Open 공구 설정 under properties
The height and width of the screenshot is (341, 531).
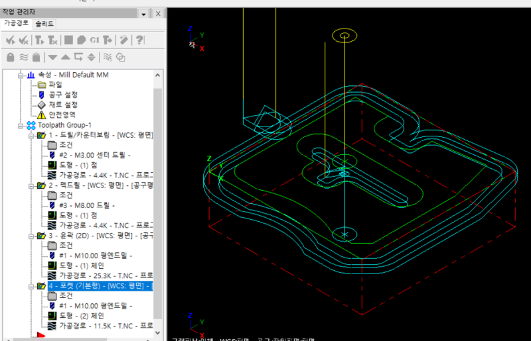click(x=64, y=95)
